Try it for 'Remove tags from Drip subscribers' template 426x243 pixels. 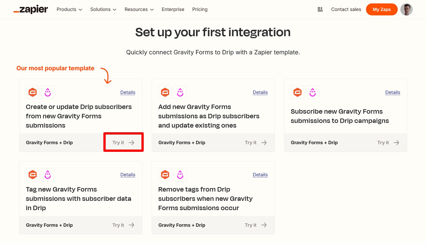pyautogui.click(x=256, y=225)
